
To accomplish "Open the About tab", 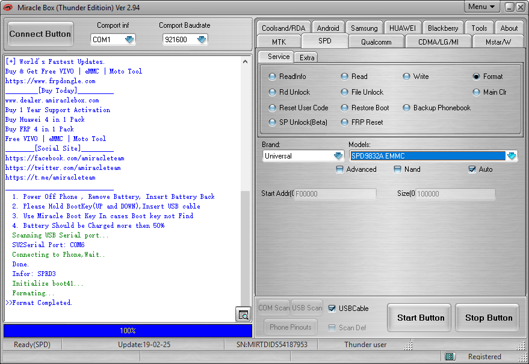I will [509, 28].
